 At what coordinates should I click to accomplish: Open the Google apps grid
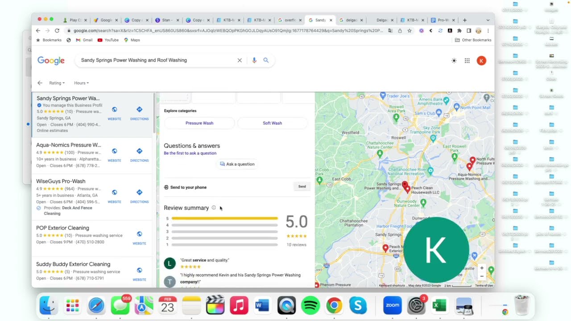coord(467,61)
